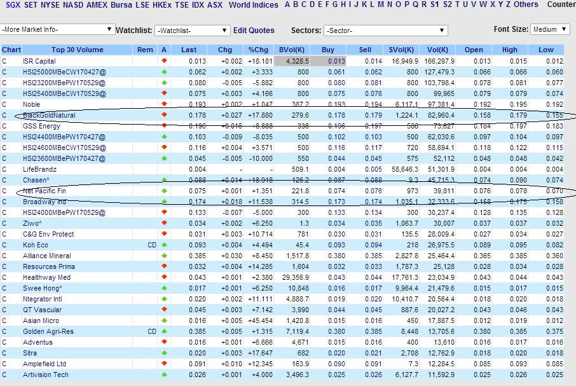Open chart link for Healthway Med row
Viewport: 576px width, 386px height.
4,278
